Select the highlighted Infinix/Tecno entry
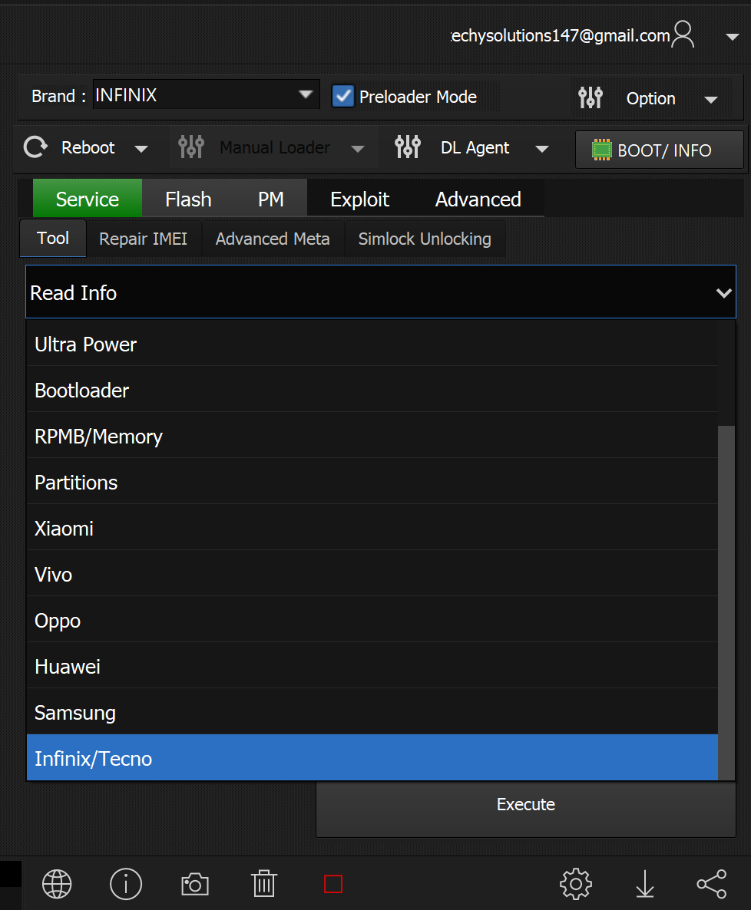The height and width of the screenshot is (910, 751). point(372,758)
